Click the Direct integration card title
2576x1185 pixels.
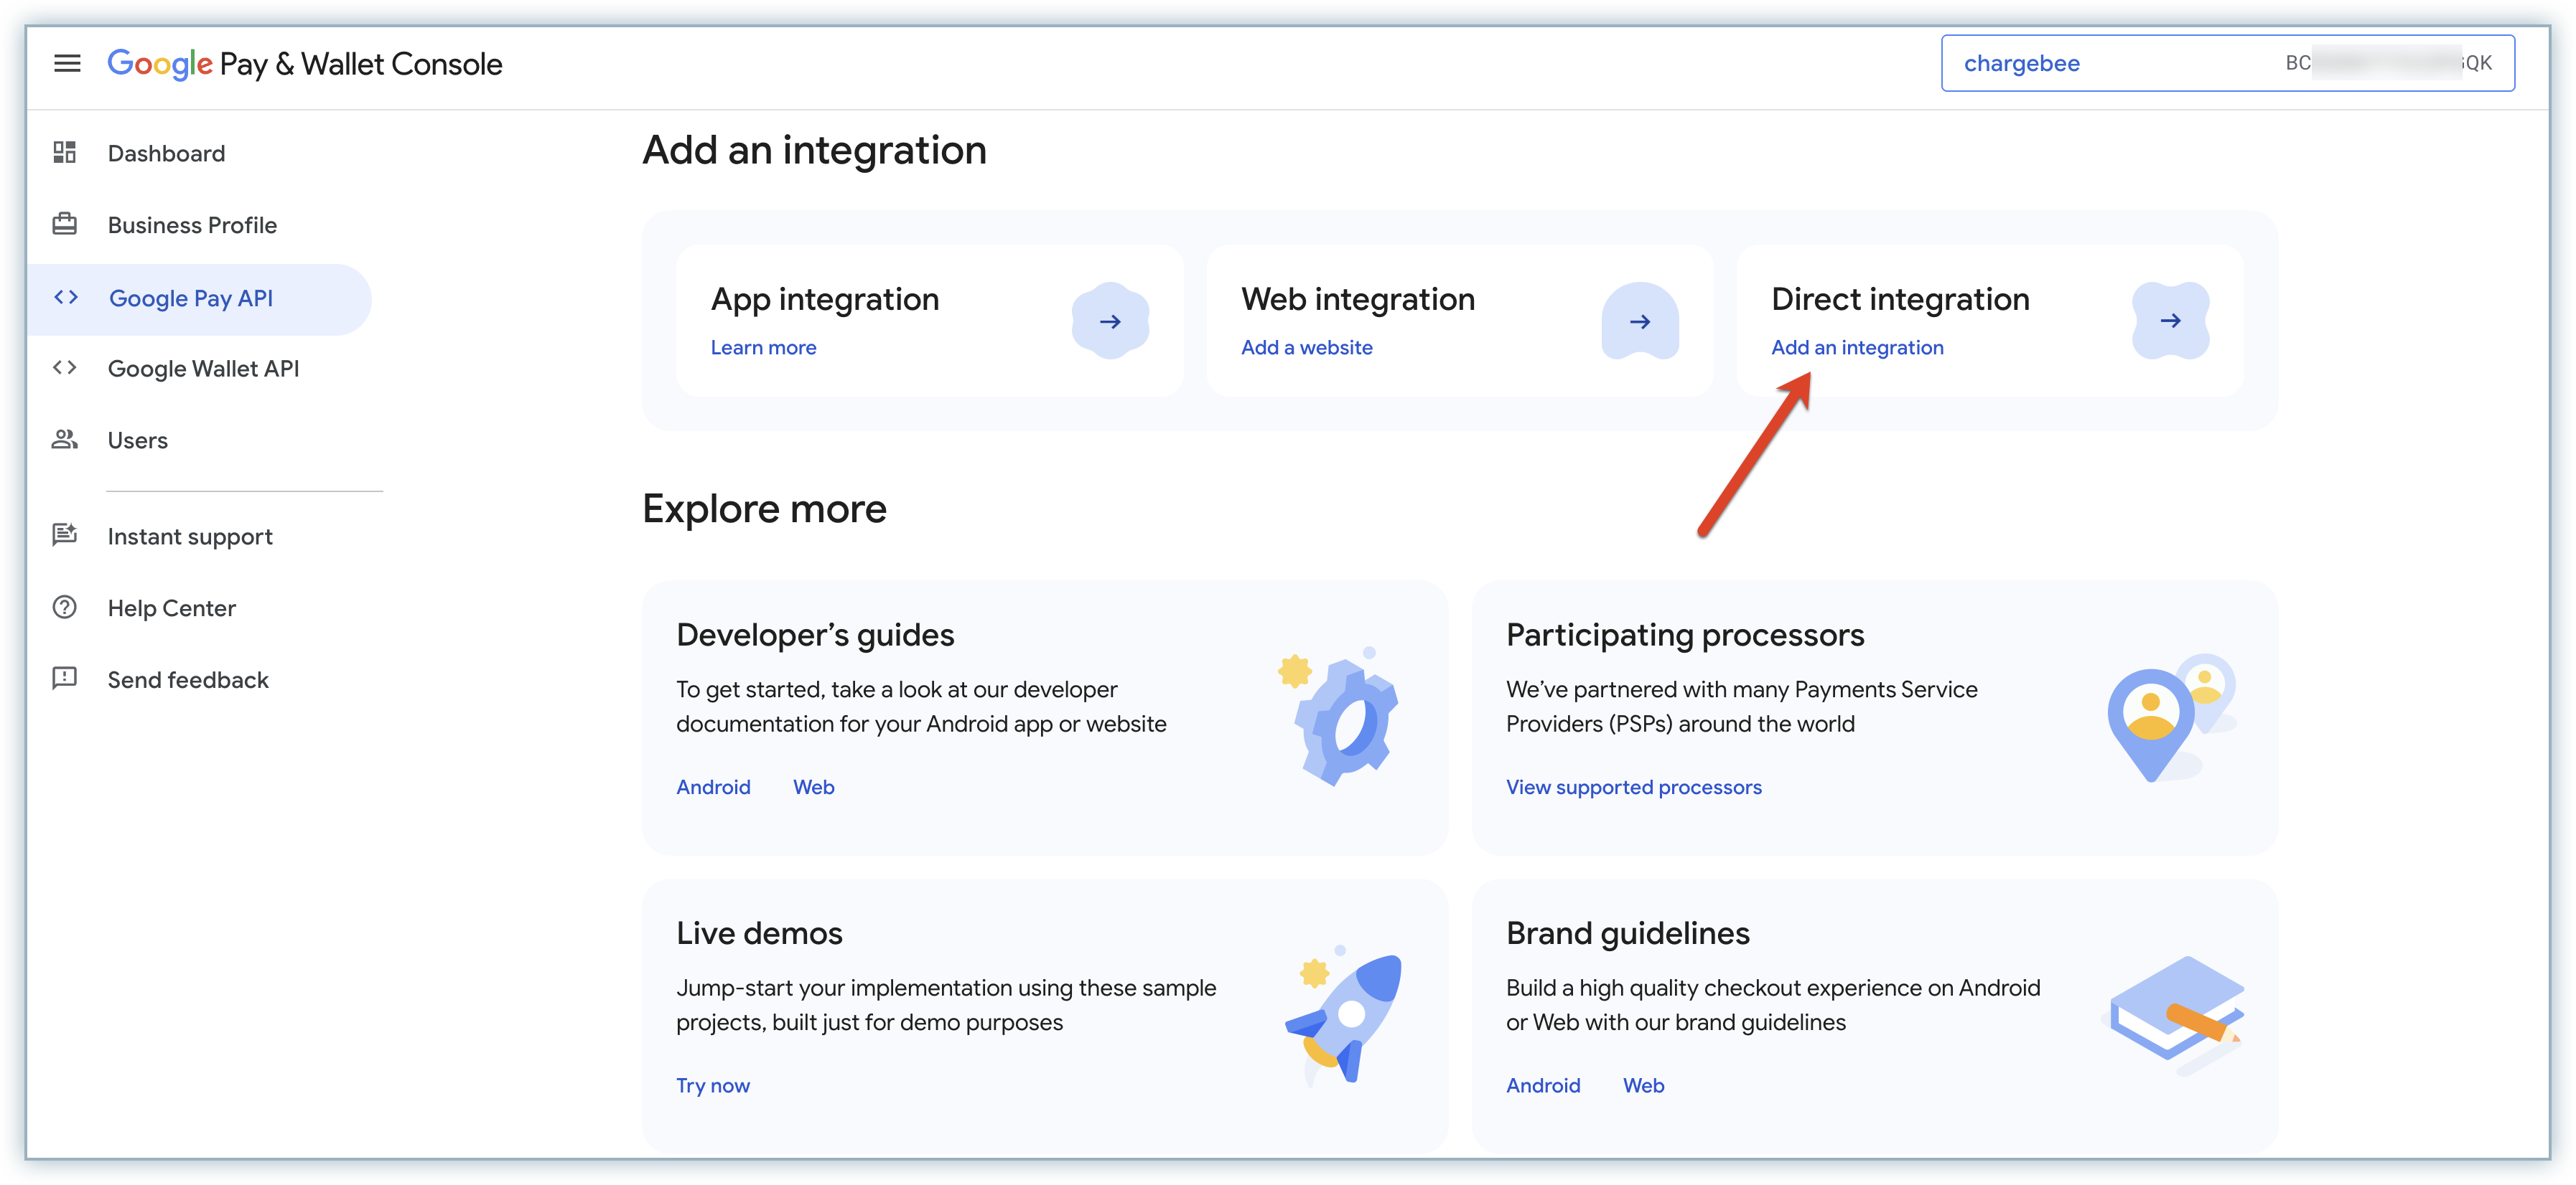tap(1900, 298)
